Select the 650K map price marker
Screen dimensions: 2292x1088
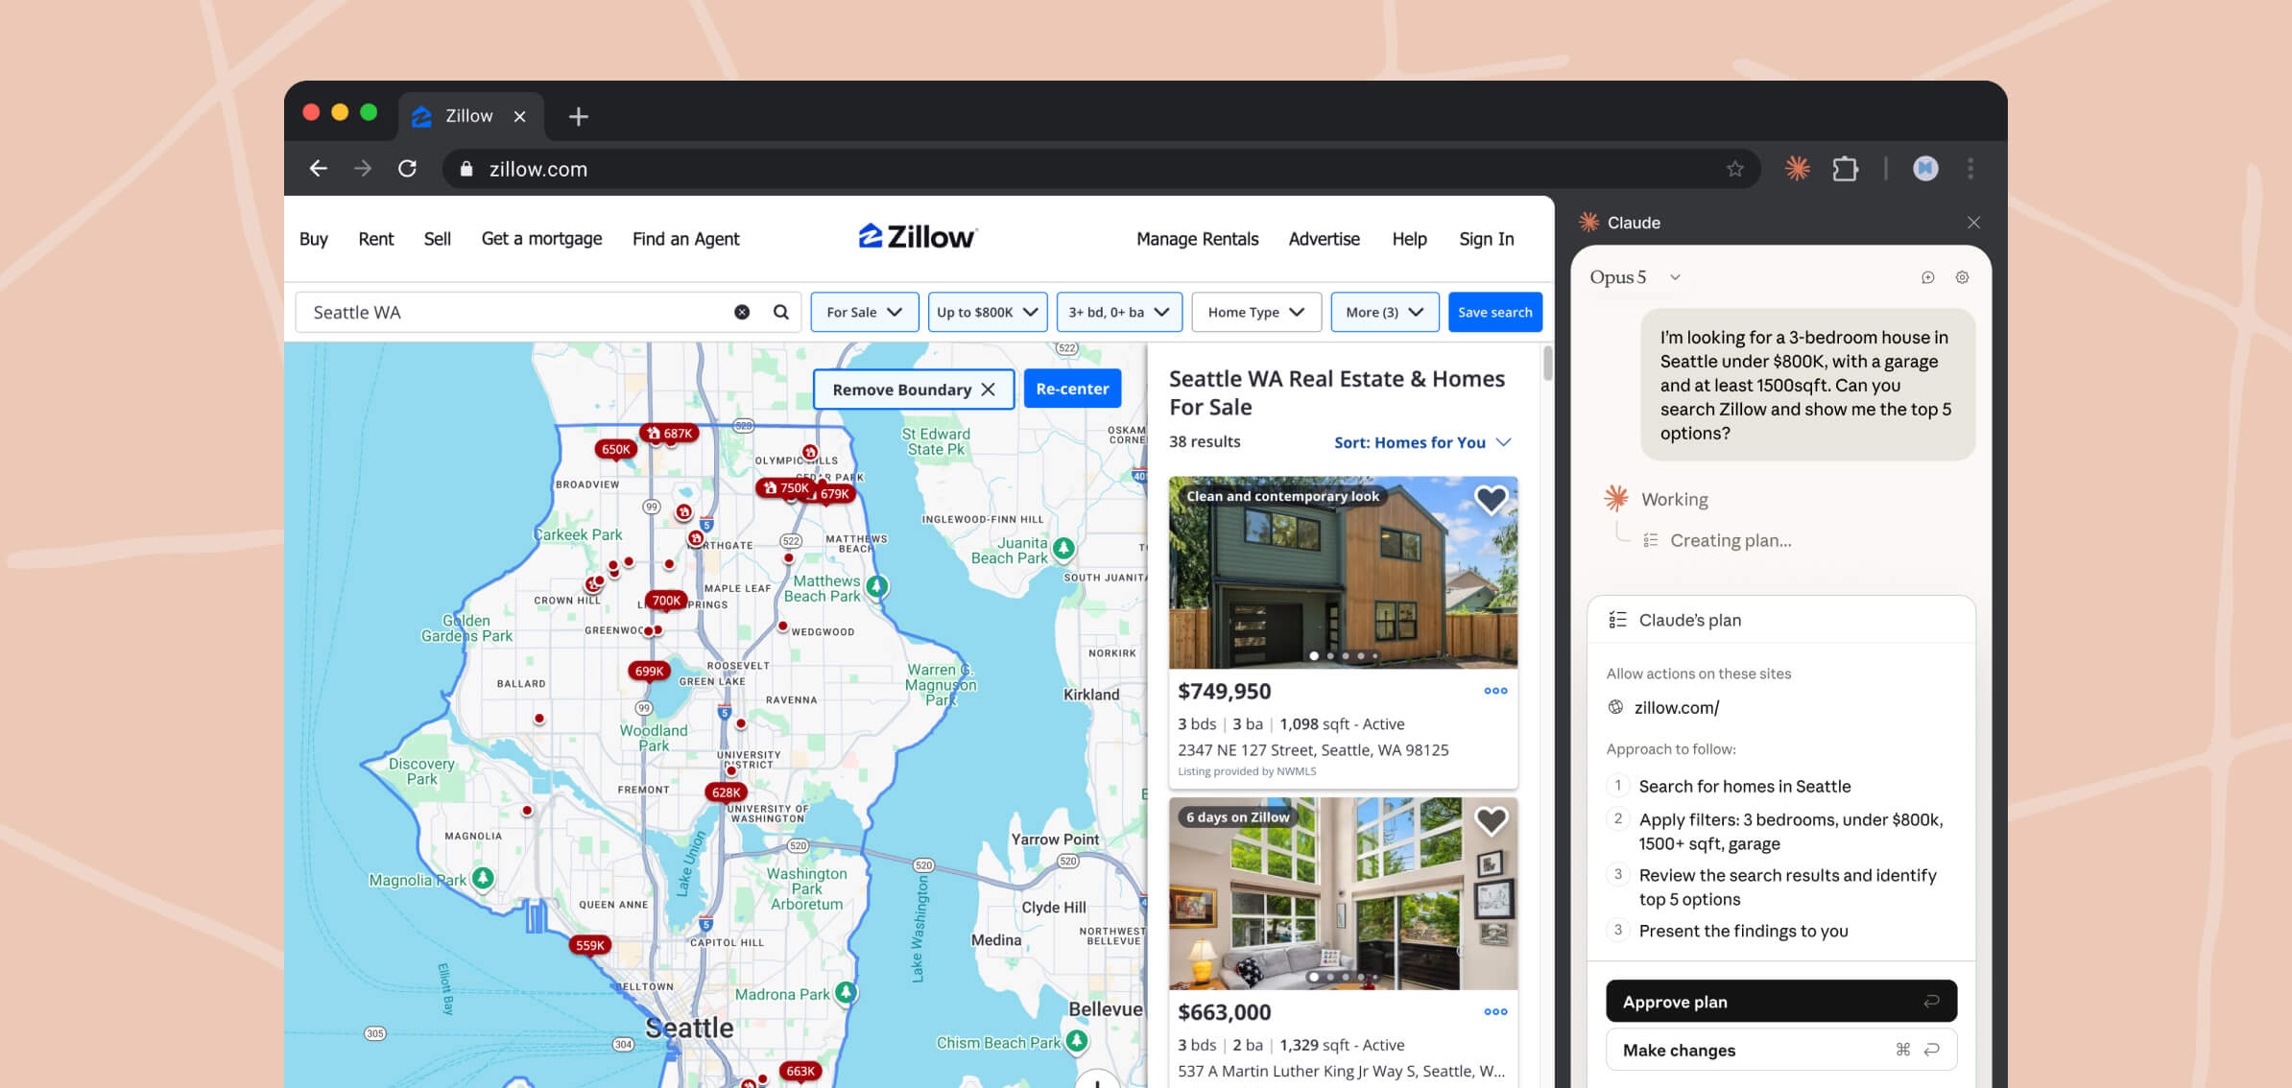[615, 449]
